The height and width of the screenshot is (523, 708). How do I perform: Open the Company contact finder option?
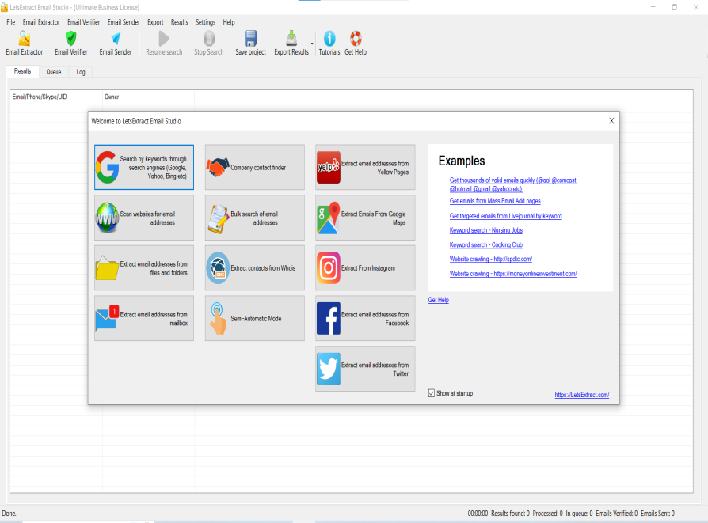[255, 168]
